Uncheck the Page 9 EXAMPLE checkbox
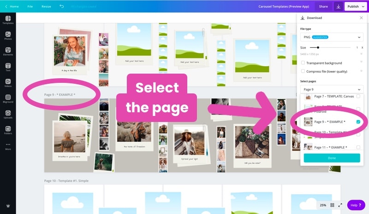369x214 pixels. coord(358,121)
